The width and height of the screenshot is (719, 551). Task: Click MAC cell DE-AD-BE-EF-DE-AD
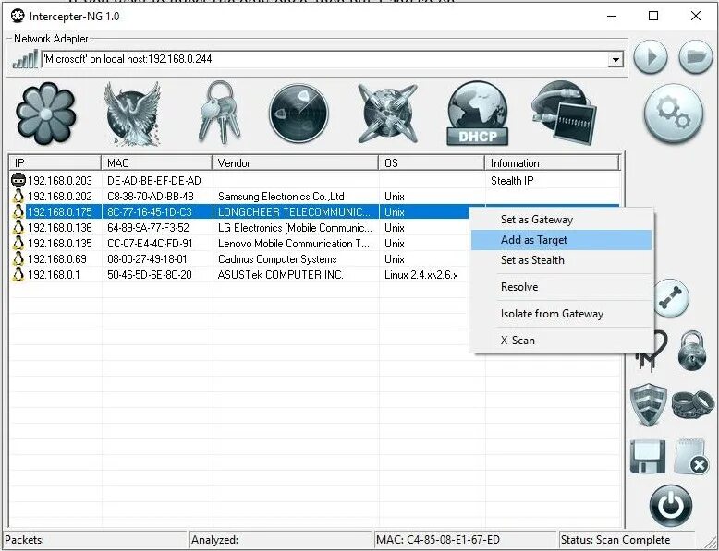[154, 181]
